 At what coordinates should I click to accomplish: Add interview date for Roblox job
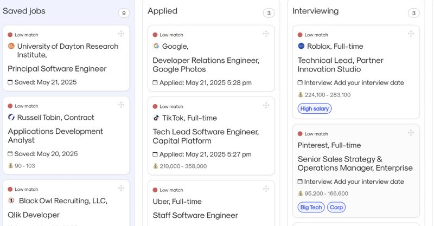[354, 83]
